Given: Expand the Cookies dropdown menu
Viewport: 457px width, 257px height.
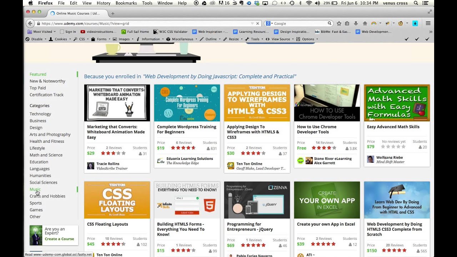Looking at the screenshot, I should (60, 39).
